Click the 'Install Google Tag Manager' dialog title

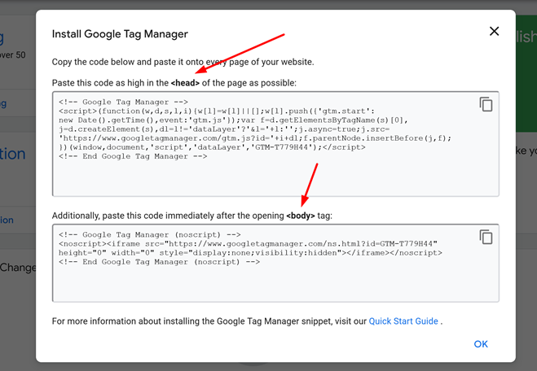coord(120,34)
